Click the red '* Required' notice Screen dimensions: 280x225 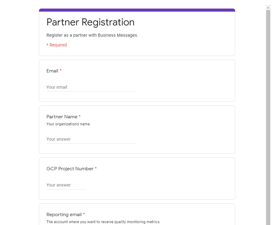tap(57, 45)
